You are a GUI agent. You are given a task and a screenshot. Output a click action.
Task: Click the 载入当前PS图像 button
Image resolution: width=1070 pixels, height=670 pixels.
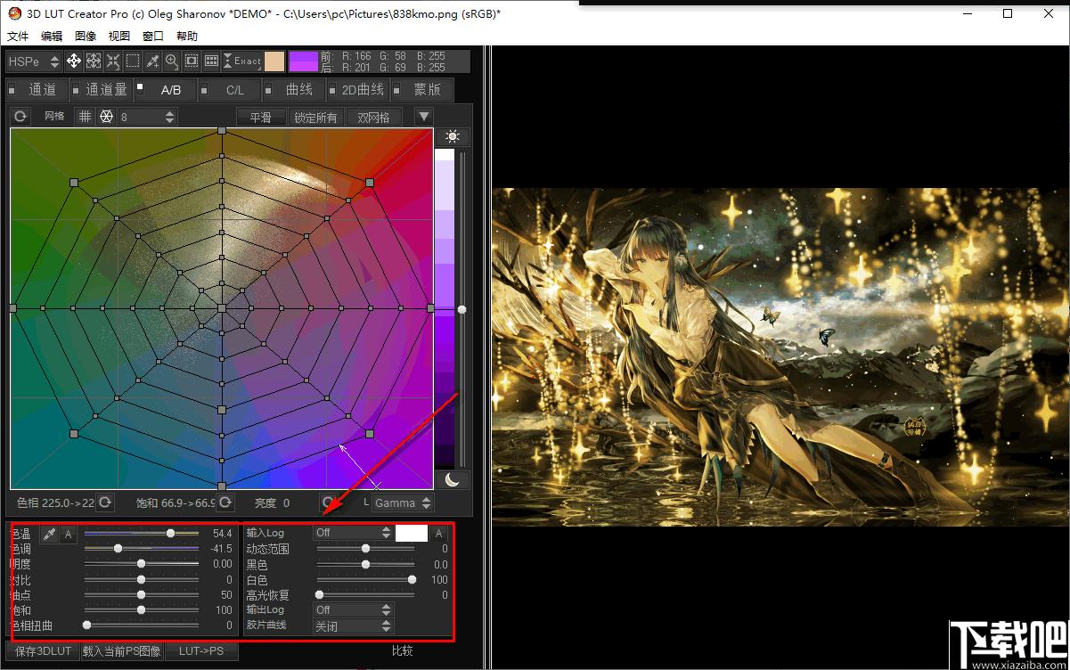click(x=121, y=651)
